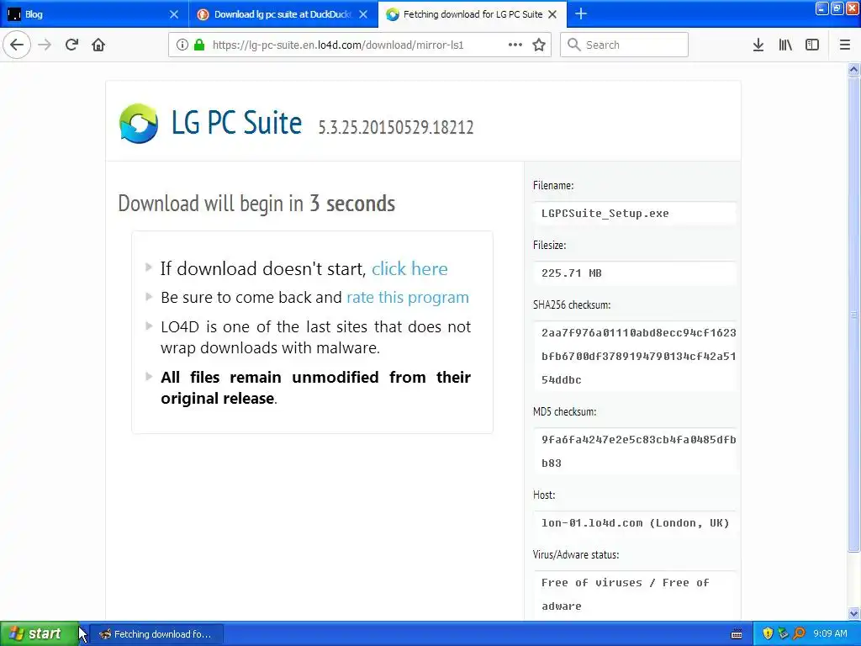Viewport: 861px width, 646px height.
Task: Open the Library bookmarks and history icon
Action: pos(785,45)
